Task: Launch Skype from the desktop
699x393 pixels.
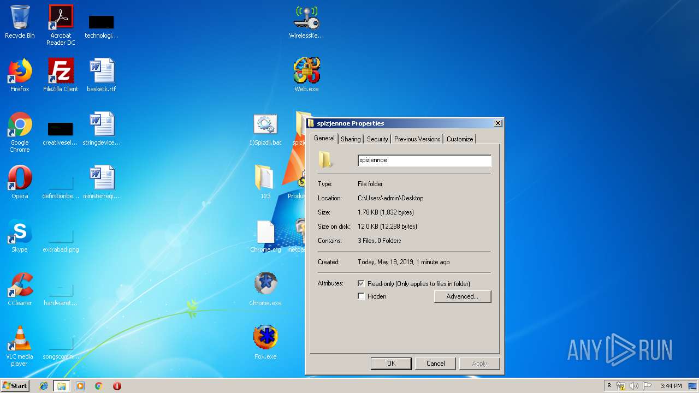Action: click(20, 236)
